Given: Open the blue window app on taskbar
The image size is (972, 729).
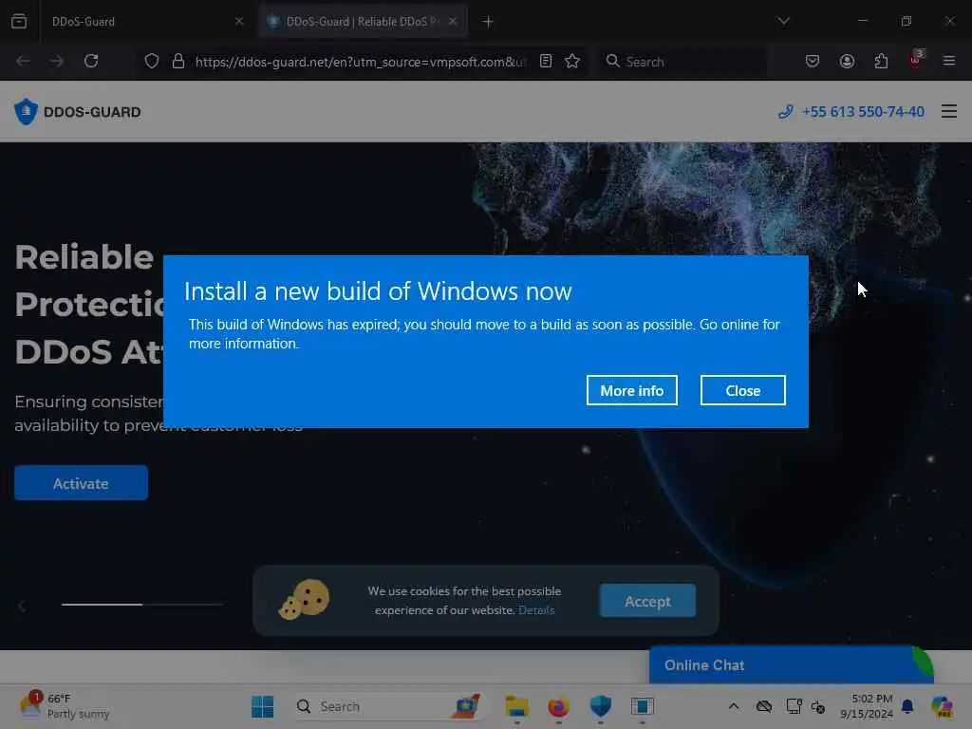Looking at the screenshot, I should tap(643, 706).
